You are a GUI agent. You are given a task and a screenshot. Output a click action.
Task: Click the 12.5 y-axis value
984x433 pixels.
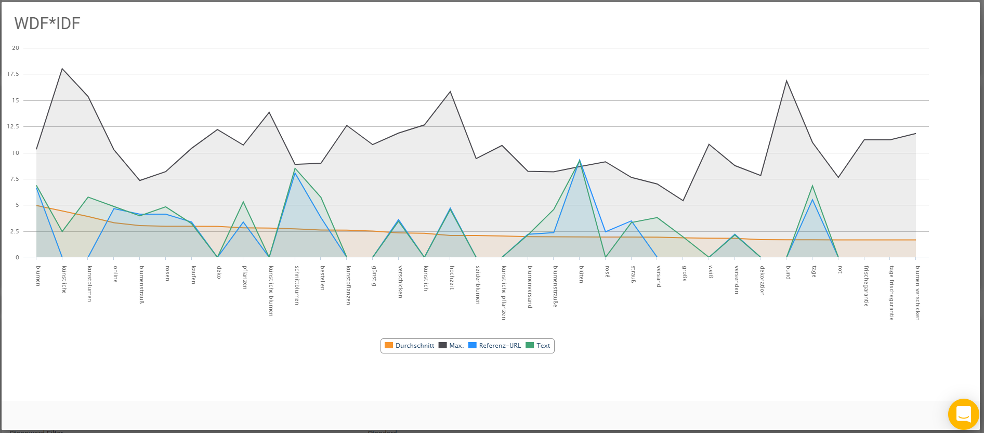13,126
